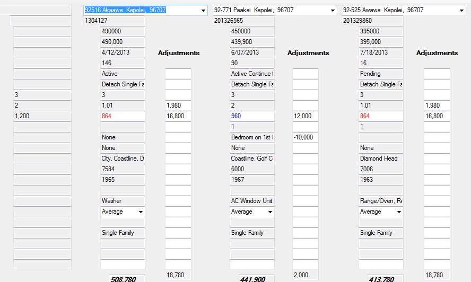Click the 1963 year built field
The height and width of the screenshot is (282, 471).
point(381,180)
